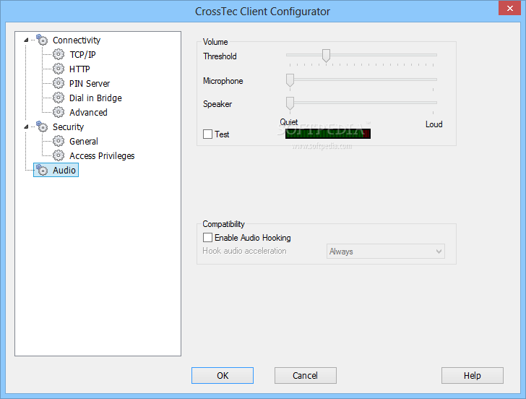This screenshot has height=399, width=526.
Task: Click the Dial in Bridge gear icon
Action: click(x=59, y=98)
